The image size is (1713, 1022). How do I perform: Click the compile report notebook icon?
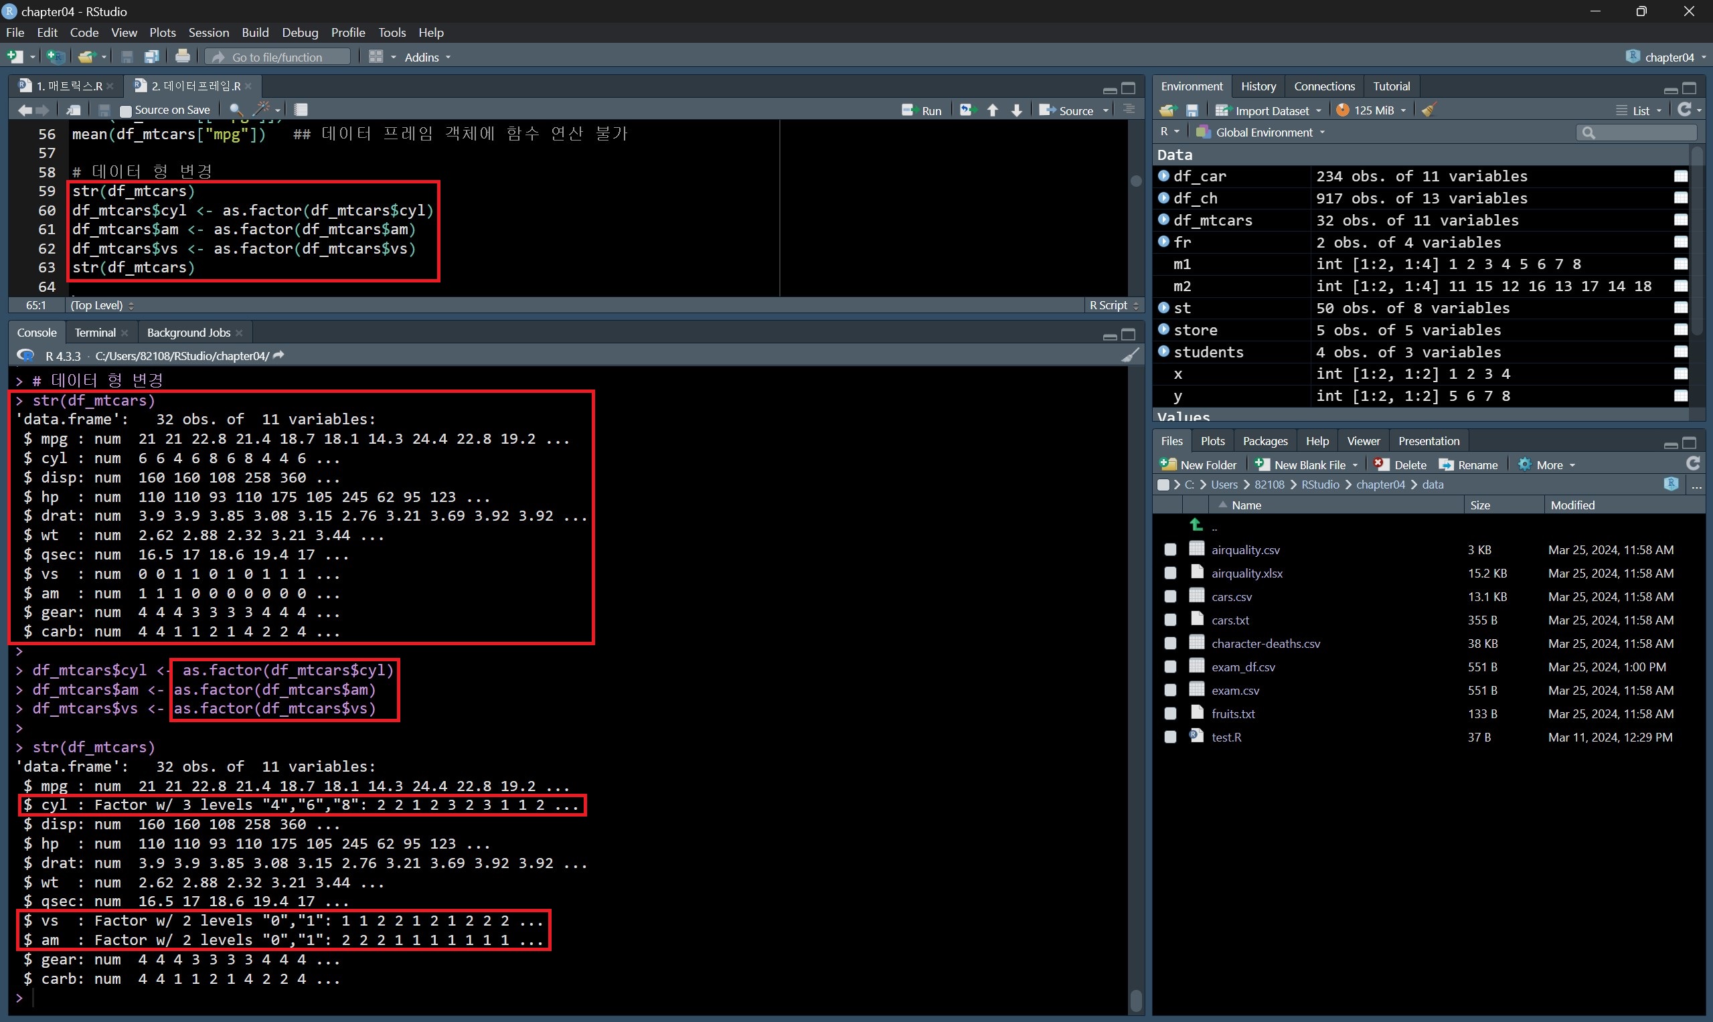coord(301,110)
